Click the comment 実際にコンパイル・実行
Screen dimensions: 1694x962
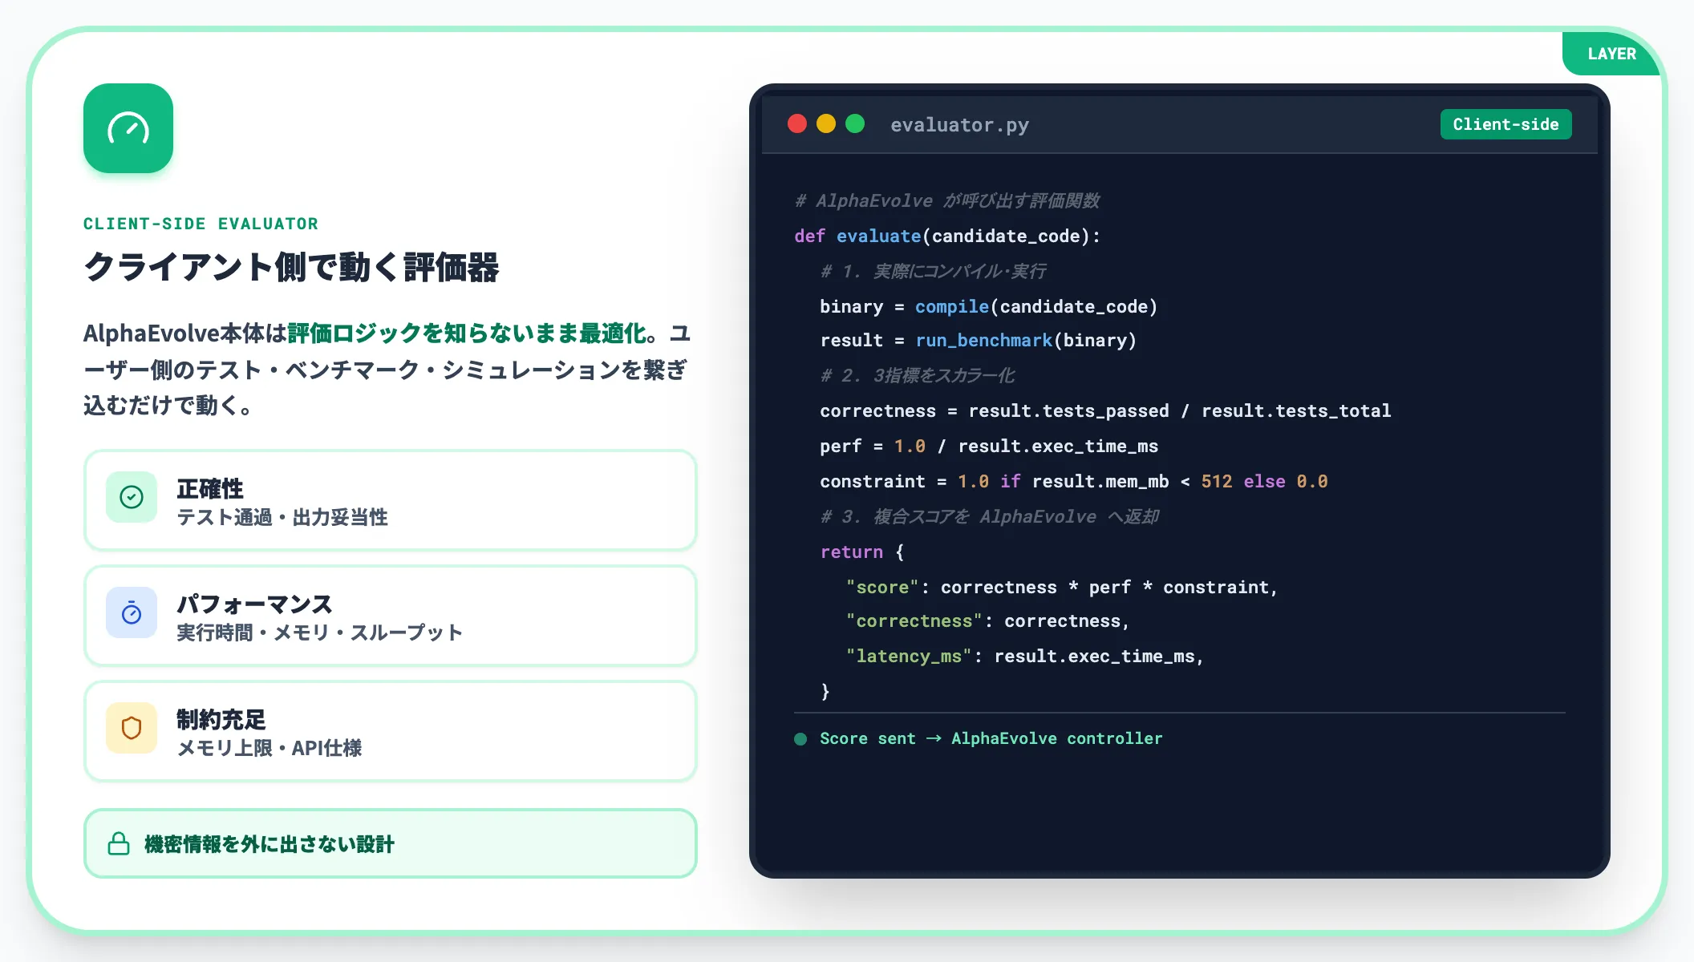933,271
